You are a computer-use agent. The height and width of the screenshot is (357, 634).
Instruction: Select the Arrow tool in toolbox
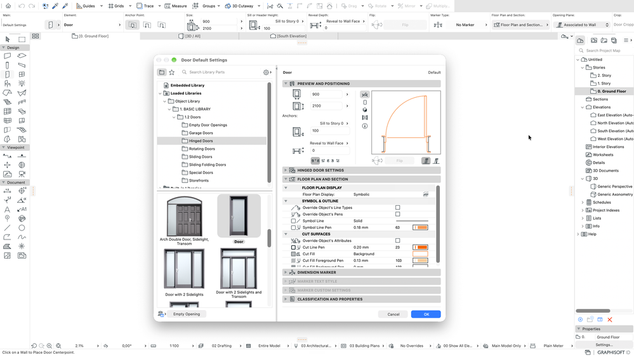[7, 39]
